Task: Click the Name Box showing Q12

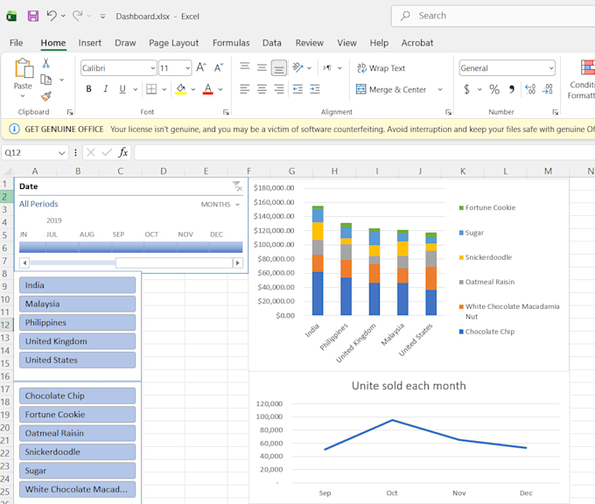Action: coord(35,152)
